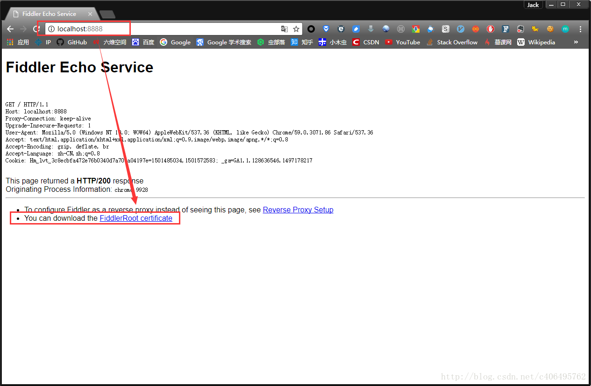Click the localhost:8888 address bar

[x=164, y=29]
